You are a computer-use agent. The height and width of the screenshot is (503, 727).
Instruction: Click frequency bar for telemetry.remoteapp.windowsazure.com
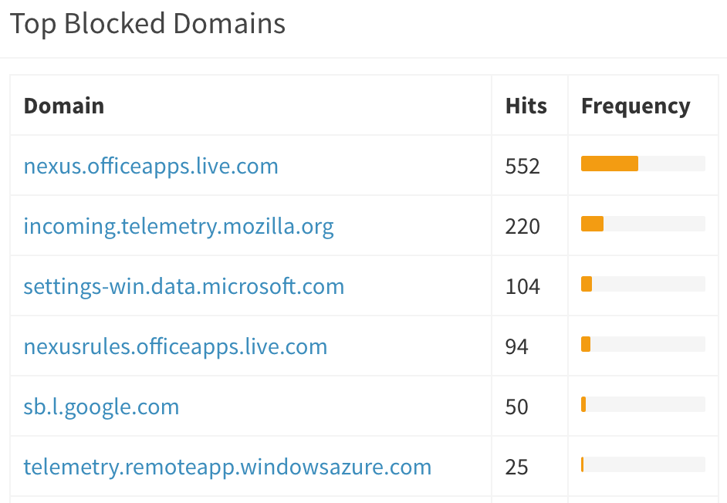pos(642,464)
